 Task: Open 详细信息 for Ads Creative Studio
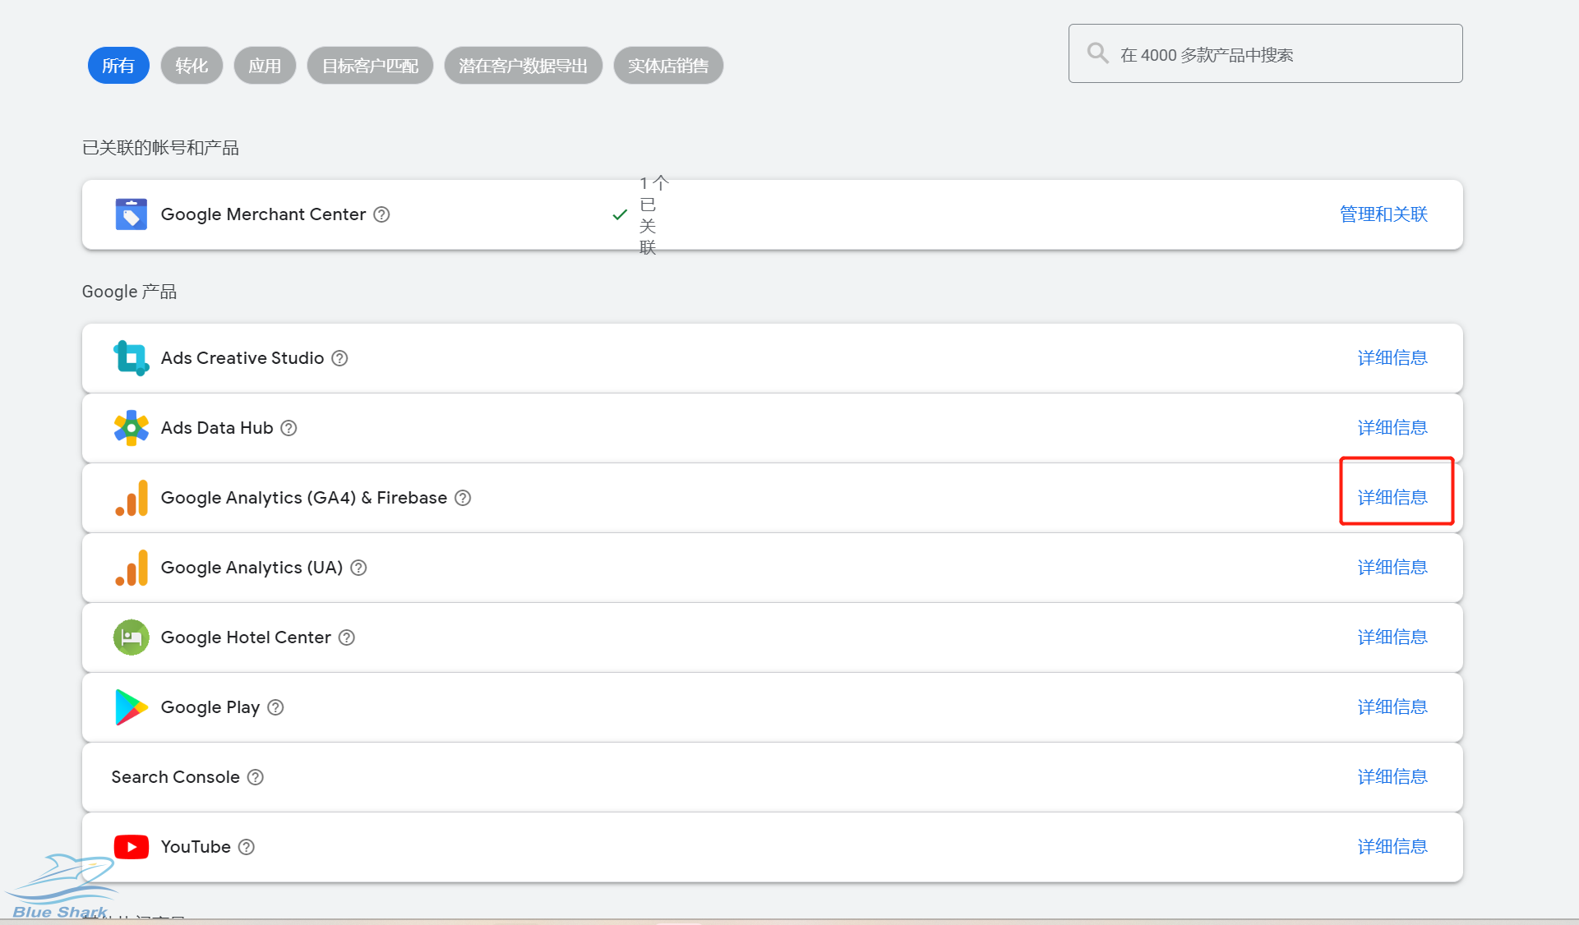coord(1392,358)
